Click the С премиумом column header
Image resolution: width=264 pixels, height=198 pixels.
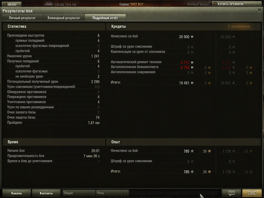(x=239, y=27)
